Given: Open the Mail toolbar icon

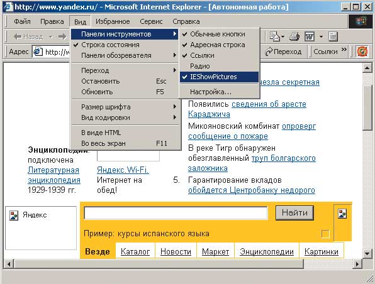Looking at the screenshot, I should 274,36.
